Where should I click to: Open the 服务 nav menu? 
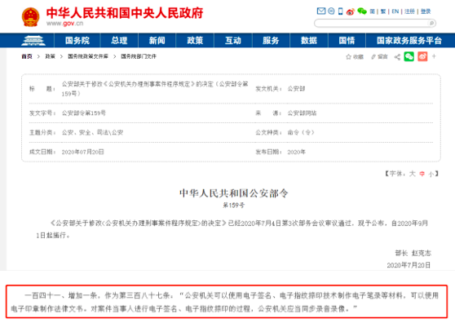tap(271, 40)
